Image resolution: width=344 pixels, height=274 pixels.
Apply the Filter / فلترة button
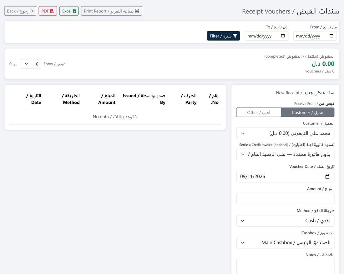[223, 36]
